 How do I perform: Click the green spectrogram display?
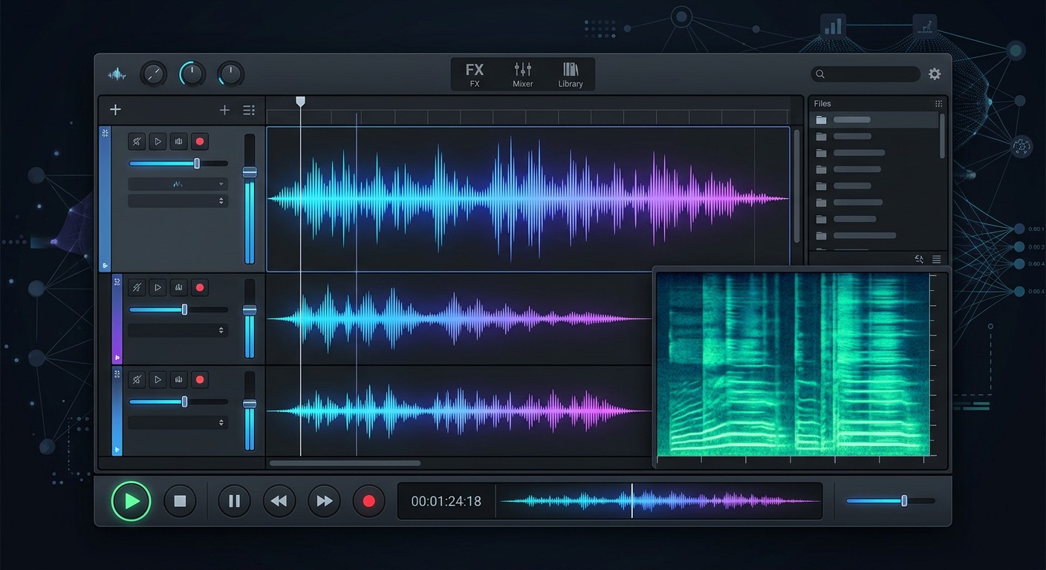point(793,363)
